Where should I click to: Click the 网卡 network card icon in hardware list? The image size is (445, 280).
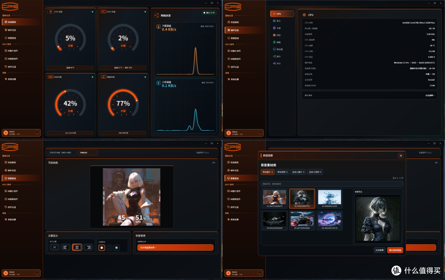pyautogui.click(x=274, y=56)
